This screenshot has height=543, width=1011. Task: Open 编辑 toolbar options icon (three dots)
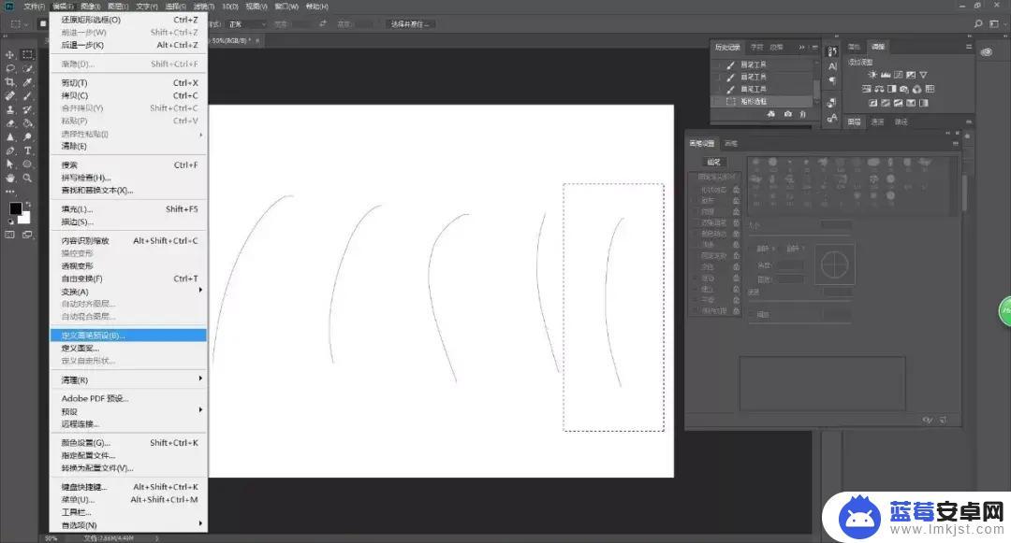coord(10,192)
